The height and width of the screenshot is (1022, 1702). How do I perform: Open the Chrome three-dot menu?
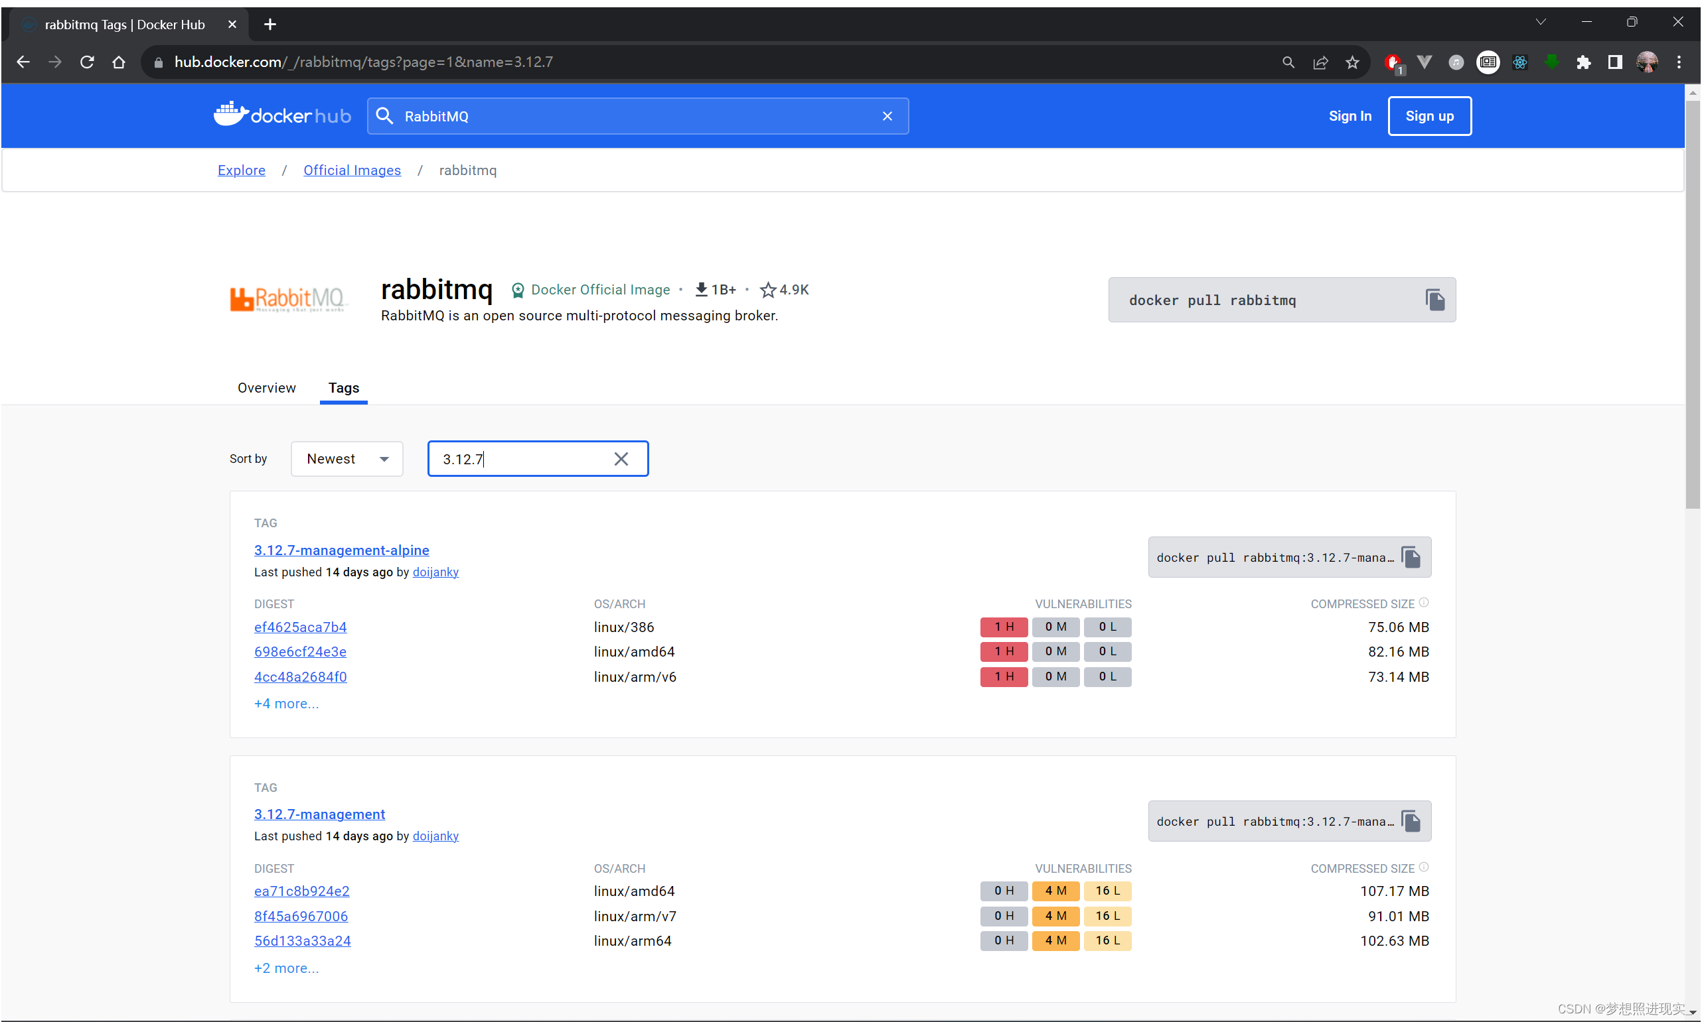[x=1680, y=62]
